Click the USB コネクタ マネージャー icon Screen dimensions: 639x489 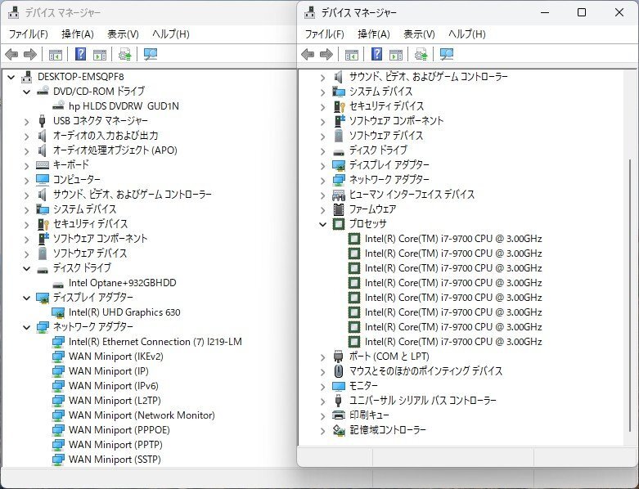tap(43, 120)
